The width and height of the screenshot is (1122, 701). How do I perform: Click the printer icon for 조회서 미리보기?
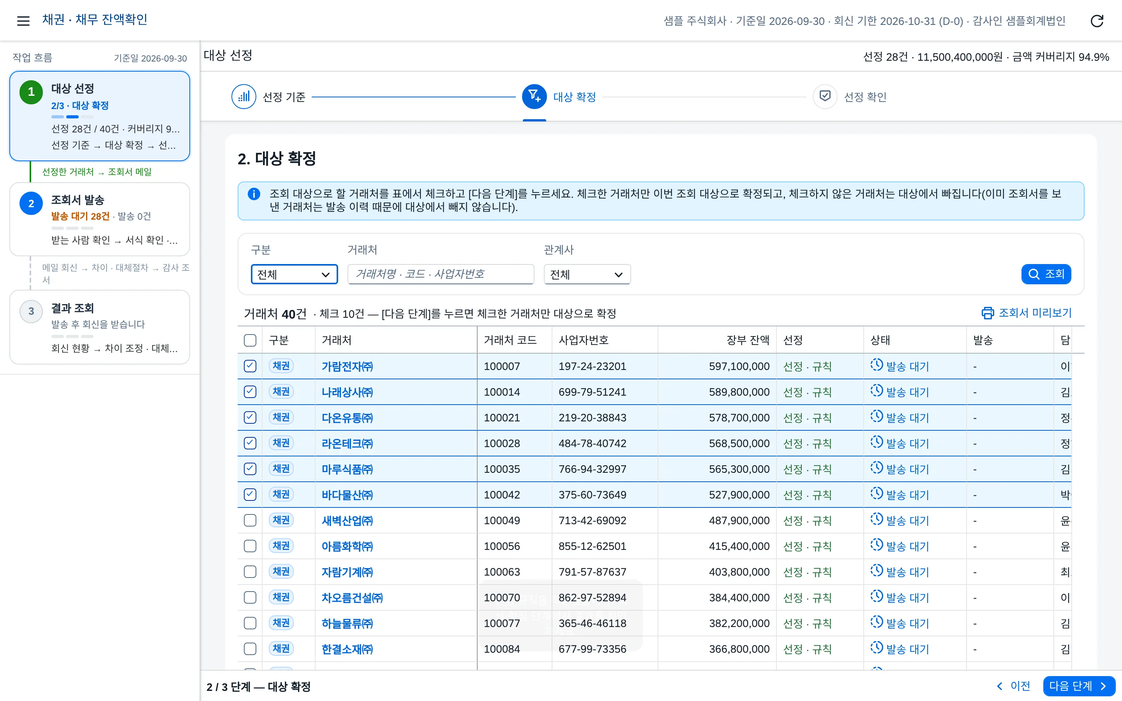click(x=988, y=314)
